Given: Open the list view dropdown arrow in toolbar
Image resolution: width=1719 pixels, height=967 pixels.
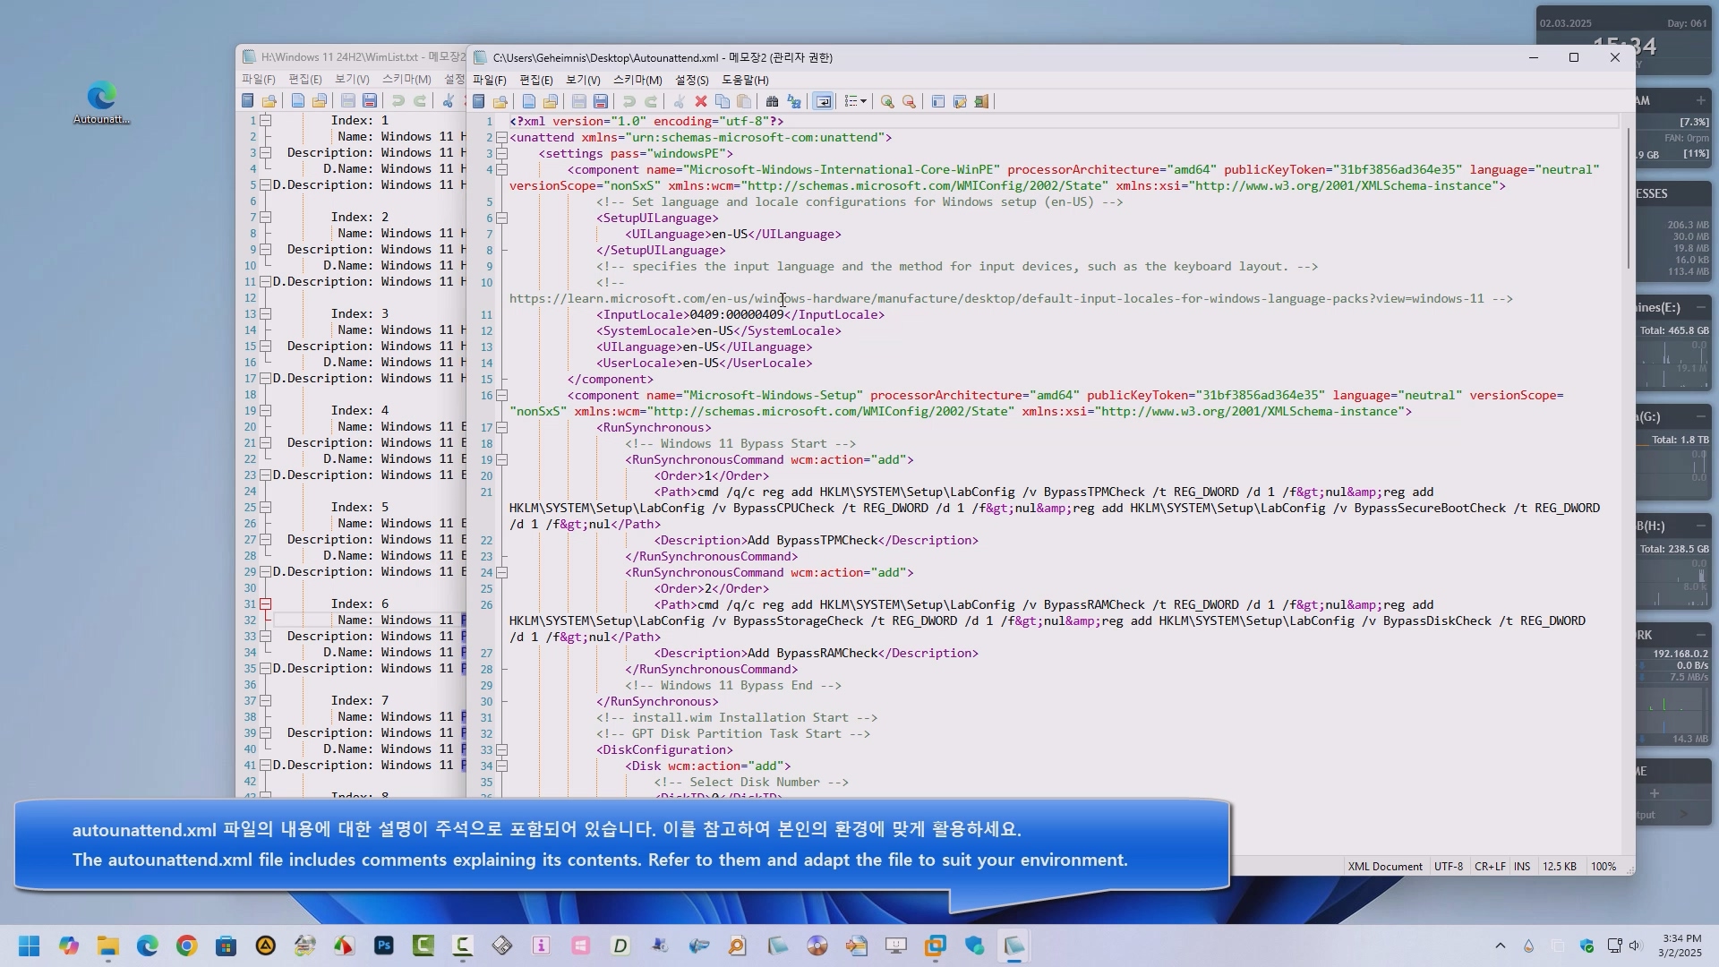Looking at the screenshot, I should coord(863,102).
